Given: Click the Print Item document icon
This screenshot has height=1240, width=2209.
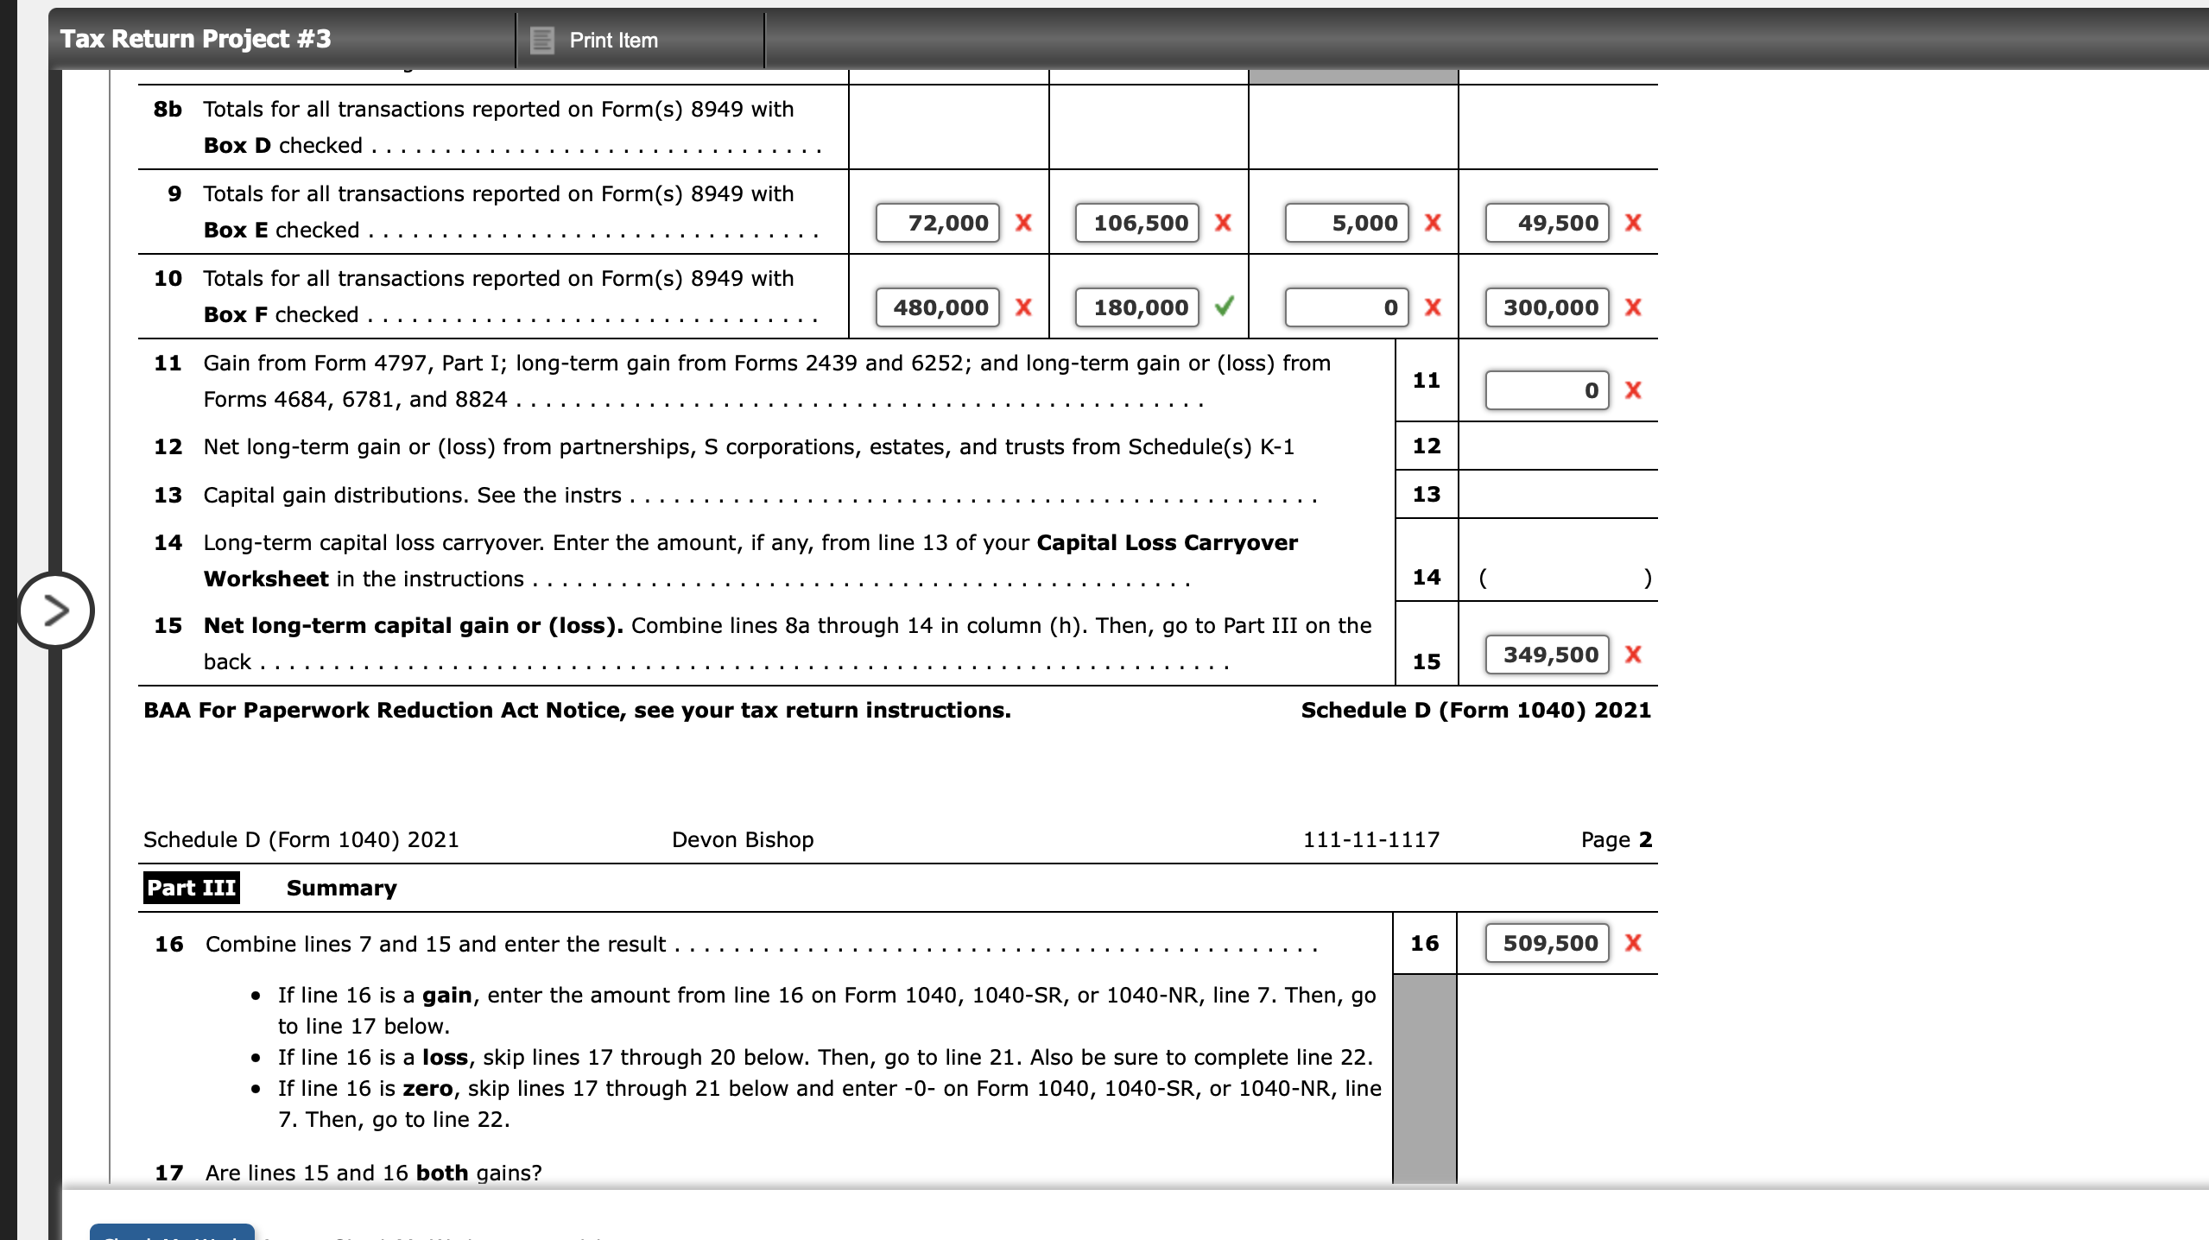Looking at the screenshot, I should tap(542, 40).
